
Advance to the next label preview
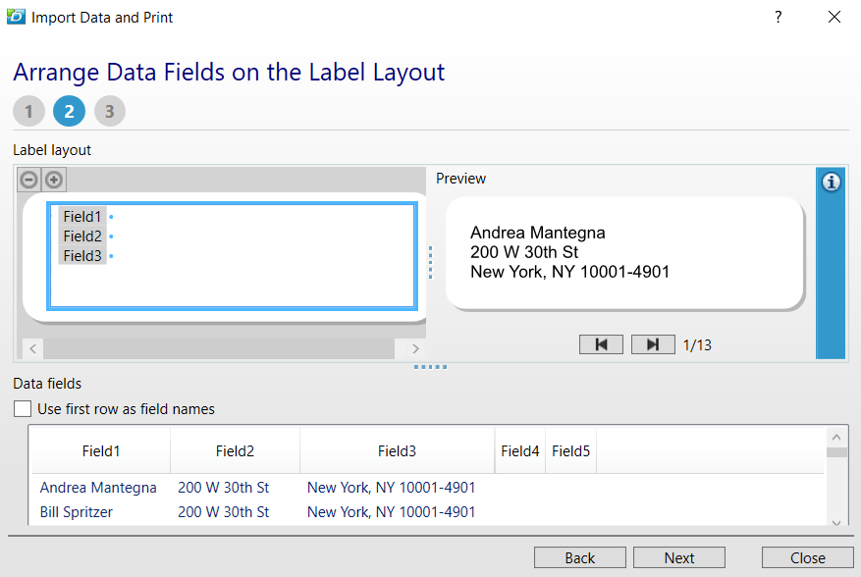[x=652, y=344]
